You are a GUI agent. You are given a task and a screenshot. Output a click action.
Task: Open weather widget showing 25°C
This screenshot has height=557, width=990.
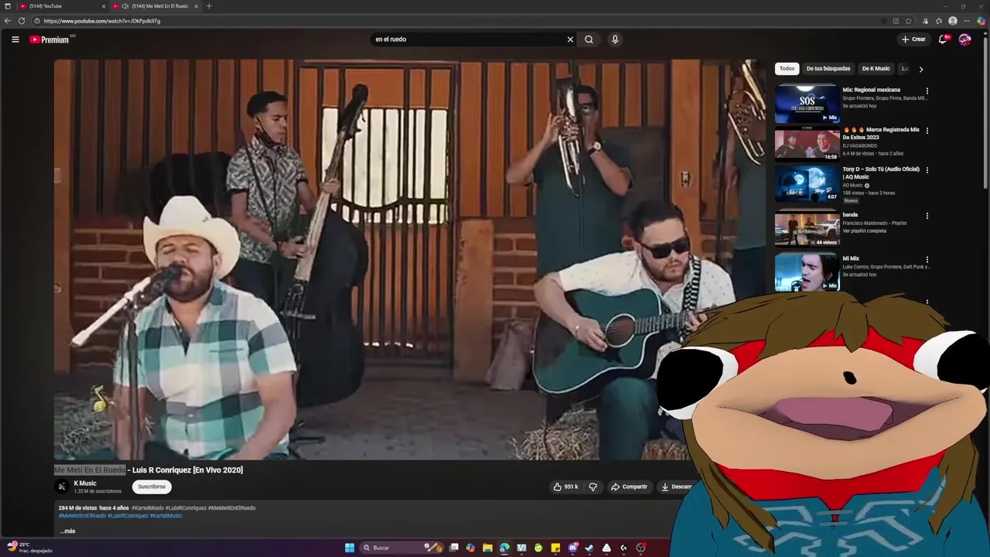(29, 548)
